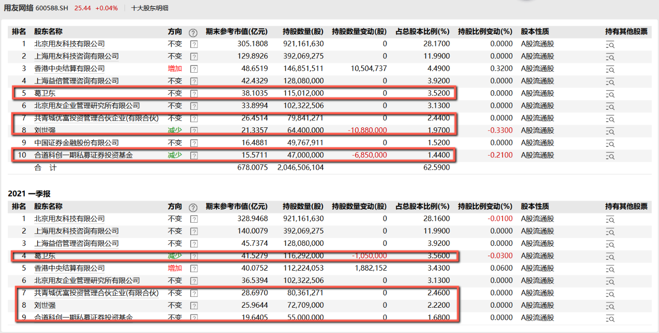
Task: Click share change value -1,050,000
Action: 369,256
